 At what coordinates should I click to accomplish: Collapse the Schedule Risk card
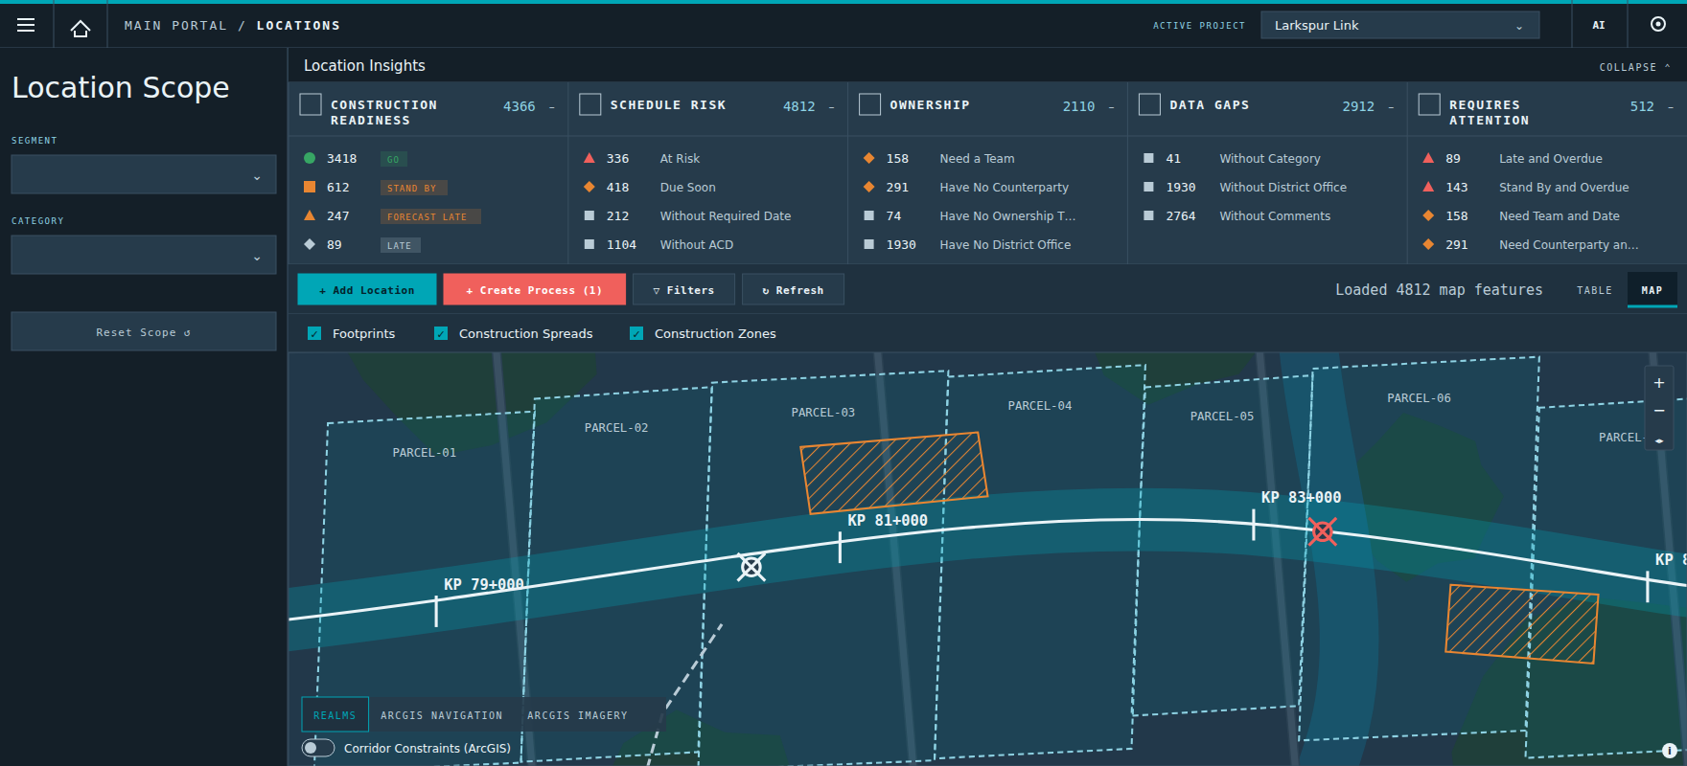832,106
